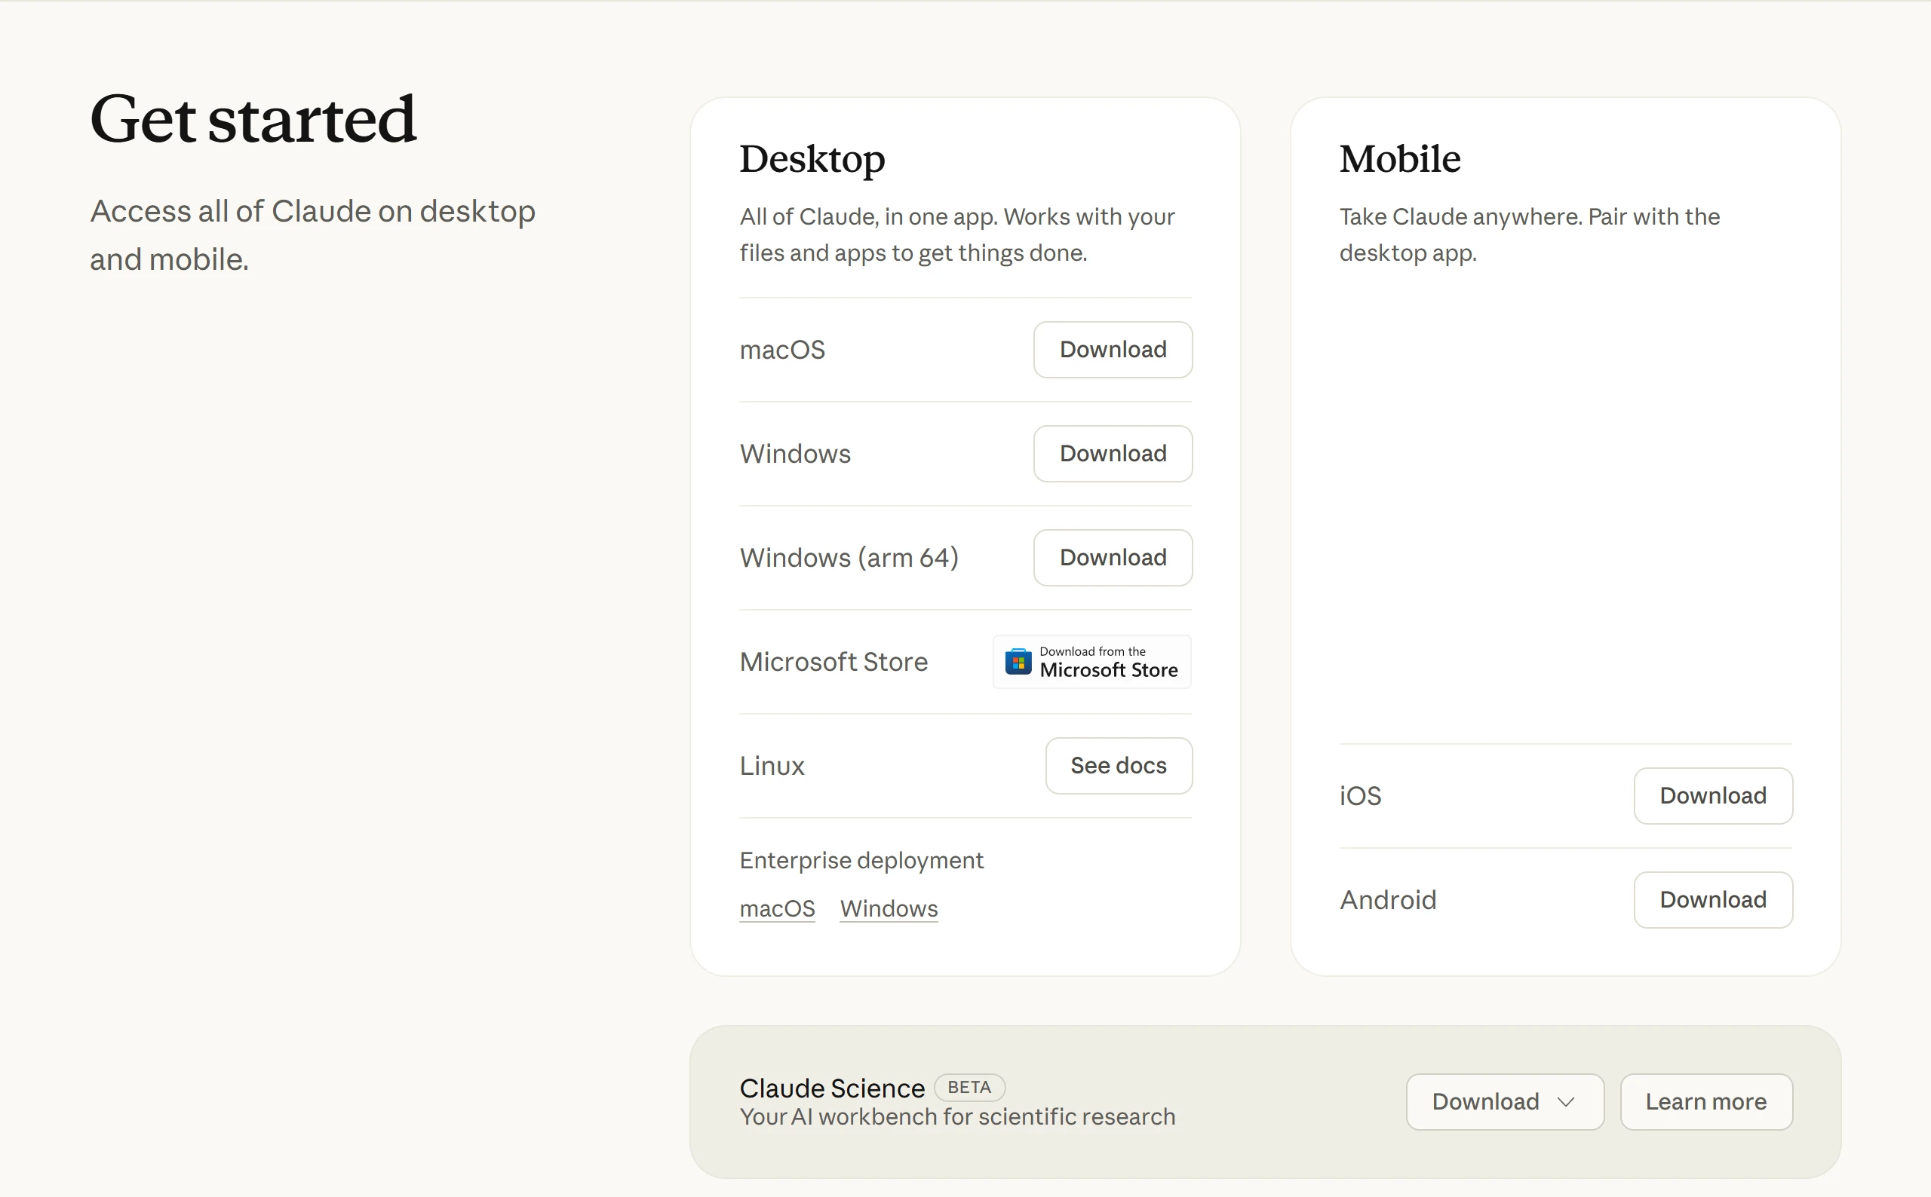The width and height of the screenshot is (1931, 1197).
Task: Click the "iOS" row label
Action: click(x=1360, y=796)
